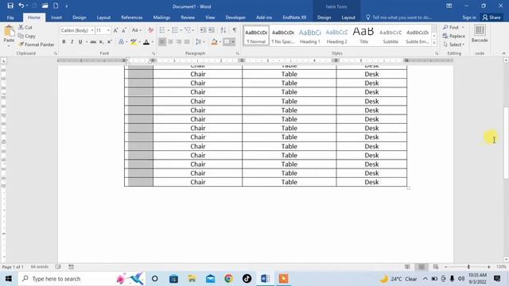The width and height of the screenshot is (509, 286).
Task: Start a numbered list
Action: click(x=175, y=30)
